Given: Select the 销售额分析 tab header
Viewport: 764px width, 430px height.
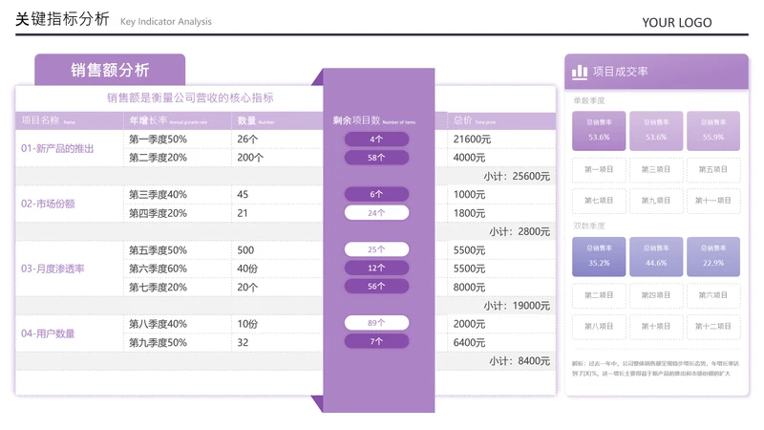Looking at the screenshot, I should (x=110, y=70).
